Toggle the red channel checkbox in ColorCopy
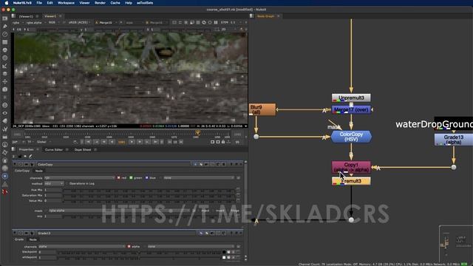The image size is (473, 266). (118, 178)
